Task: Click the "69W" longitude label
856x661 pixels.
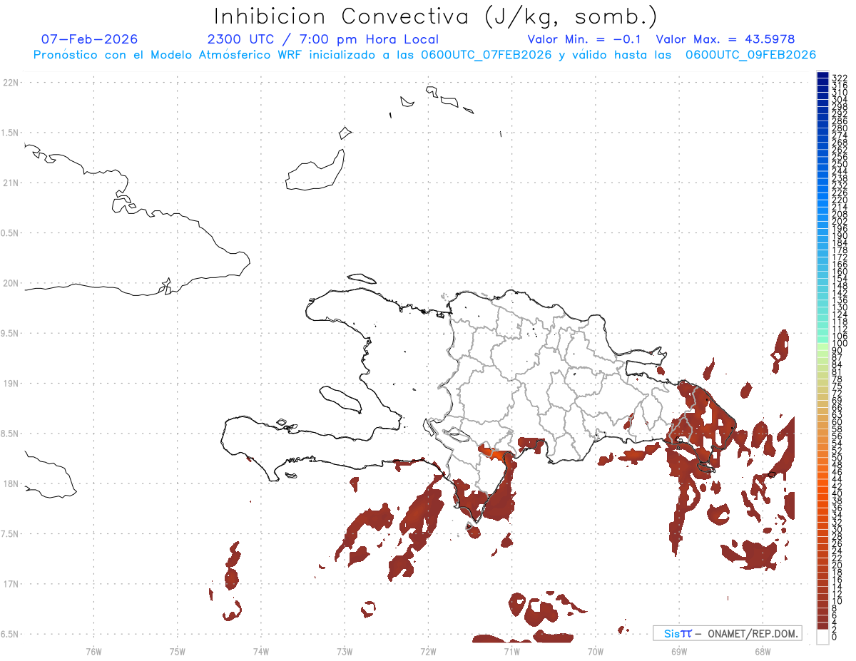Action: [x=678, y=650]
